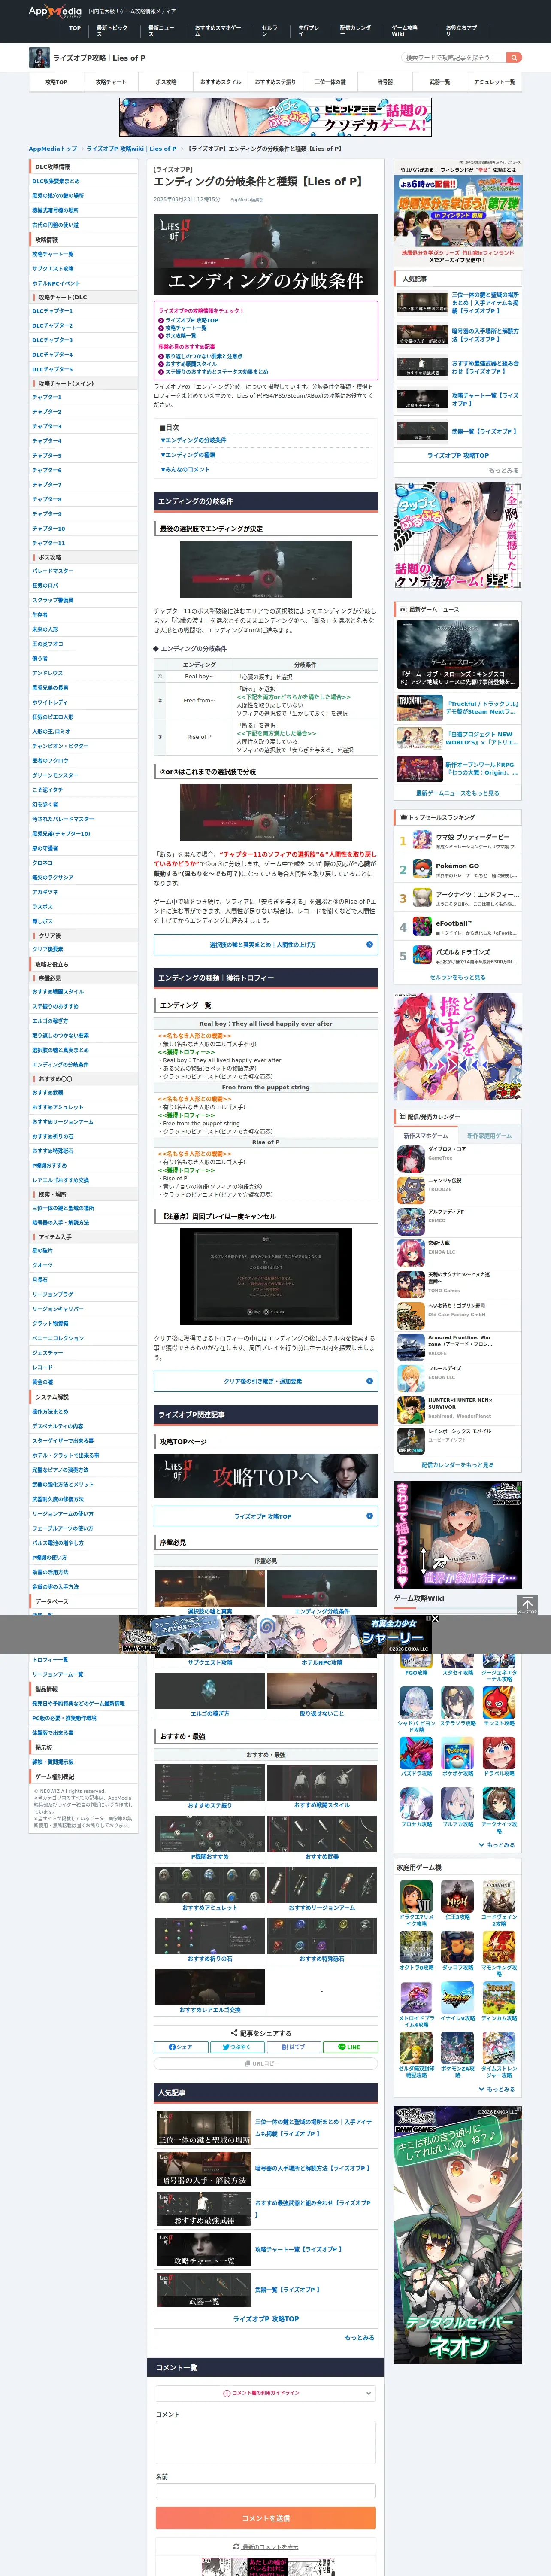Click the ライズオブP 攻略TOP button under banner
This screenshot has width=551, height=2576.
(265, 1516)
